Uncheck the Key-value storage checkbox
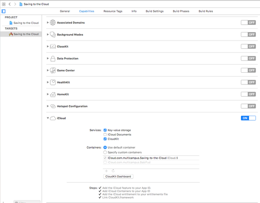The height and width of the screenshot is (203, 260). tap(105, 130)
